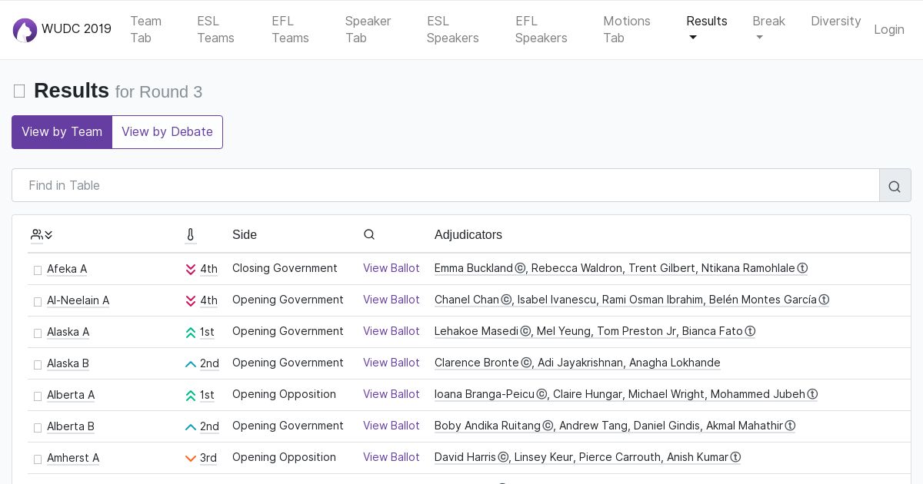Image resolution: width=923 pixels, height=484 pixels.
Task: Click the chair icon after Ioana Branga-Peicu
Action: pos(541,394)
